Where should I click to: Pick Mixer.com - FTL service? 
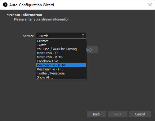(61, 53)
